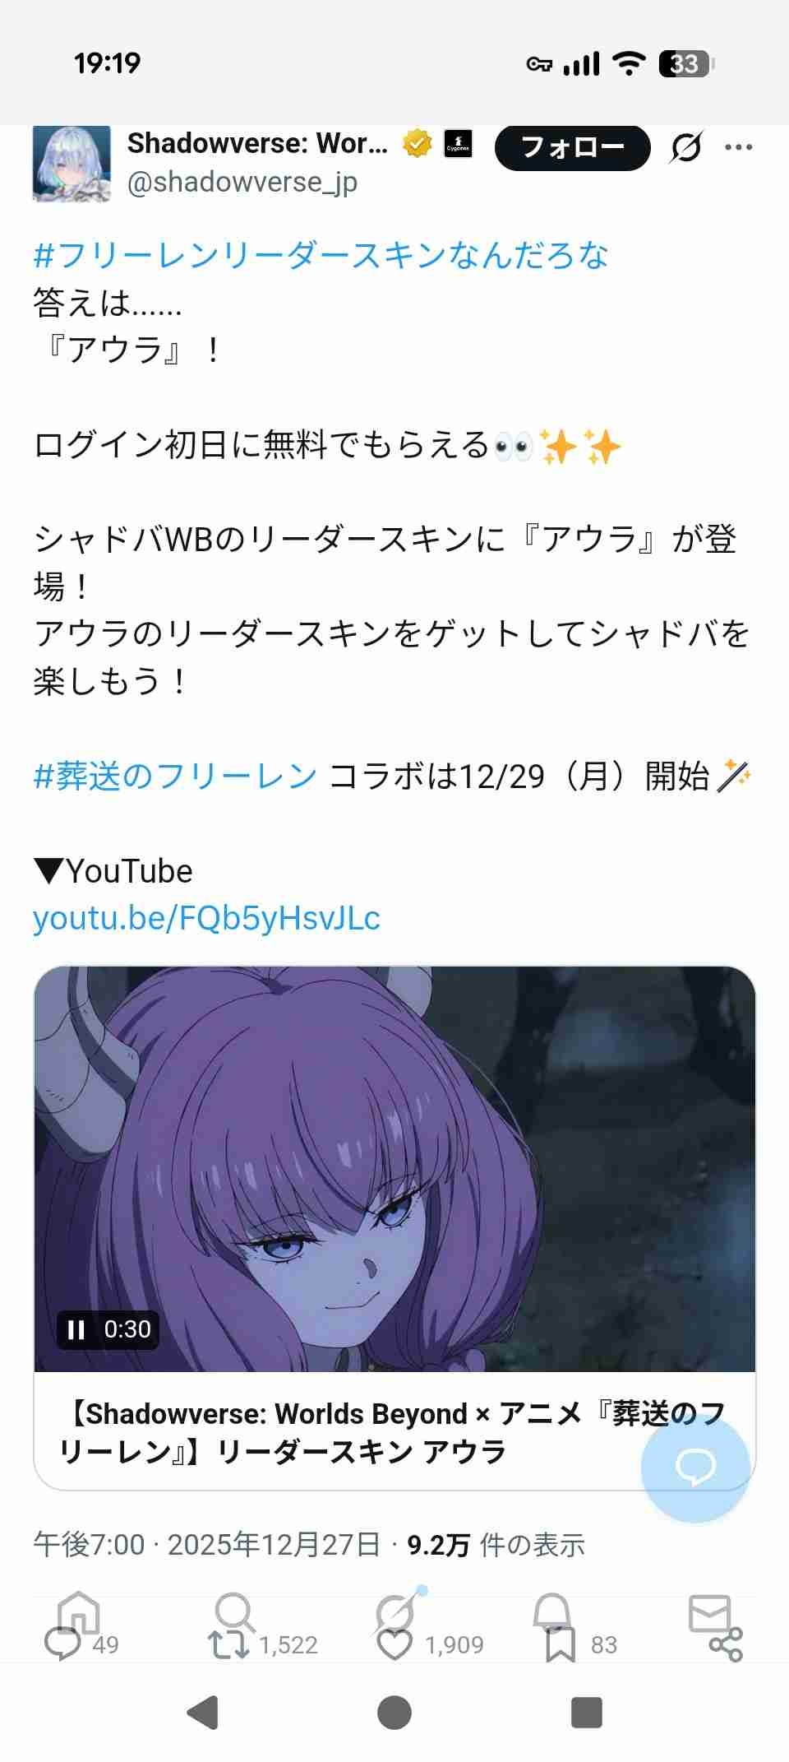Pause the video preview
Screen dimensions: 789x1762
76,1329
